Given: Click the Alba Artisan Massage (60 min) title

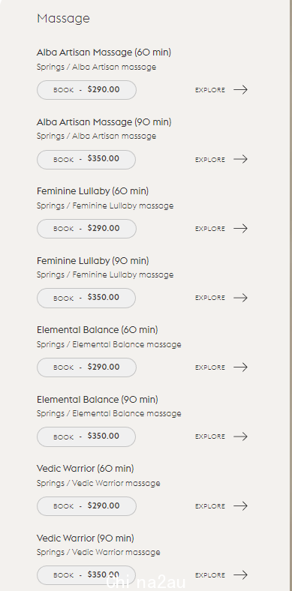Looking at the screenshot, I should click(x=104, y=52).
